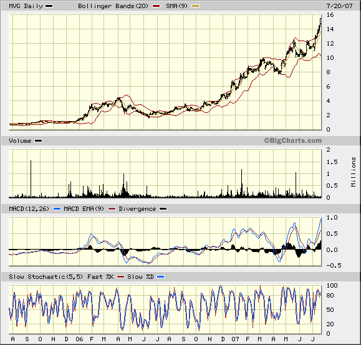This screenshot has height=345, width=361.
Task: Click the "Bollinger Bands(20)" legend label
Action: [x=113, y=6]
